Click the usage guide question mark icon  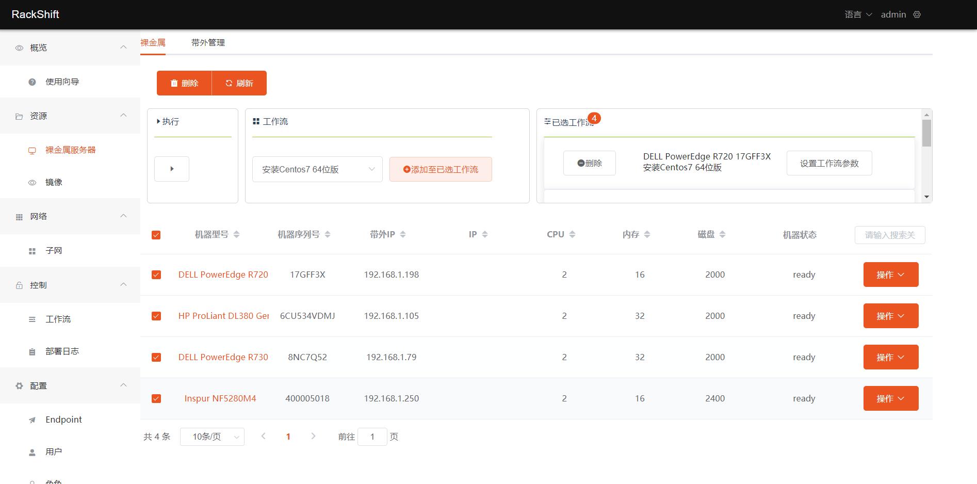tap(32, 82)
